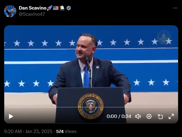Mute the video volume
Screen dimensions: 182x137
coord(138,116)
